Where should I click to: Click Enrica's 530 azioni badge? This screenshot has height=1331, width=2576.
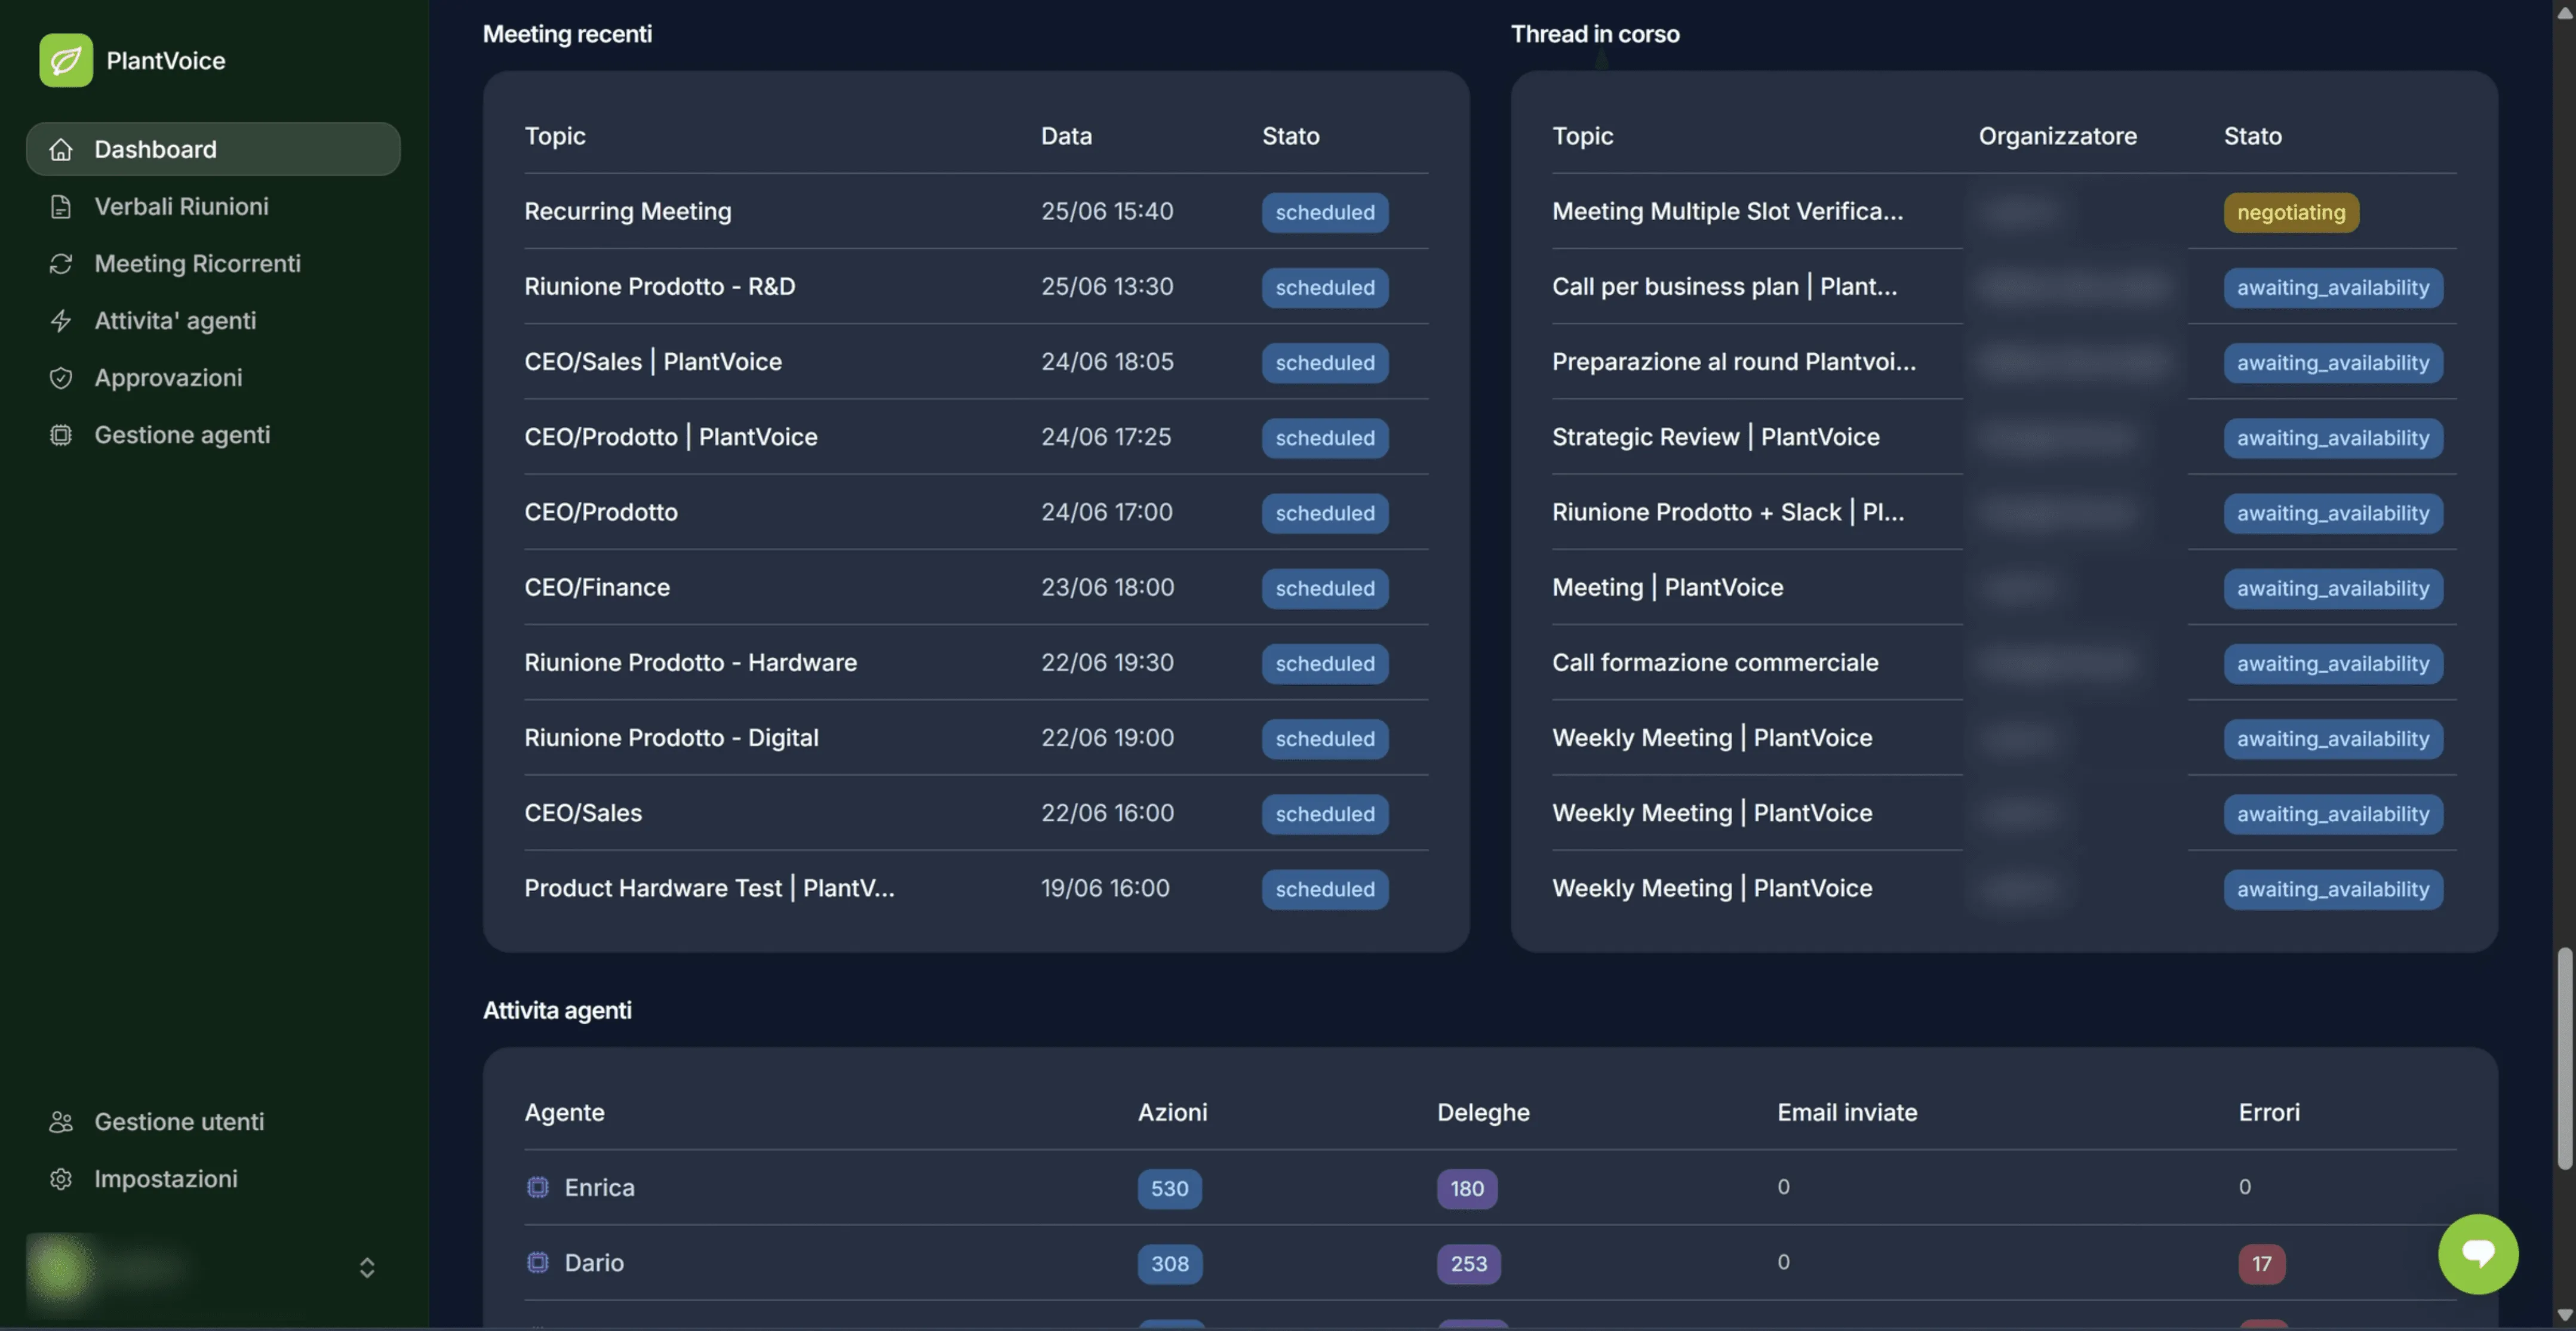pyautogui.click(x=1169, y=1188)
